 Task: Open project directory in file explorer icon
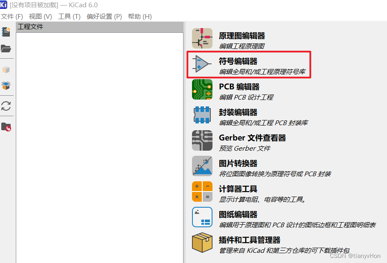click(6, 127)
